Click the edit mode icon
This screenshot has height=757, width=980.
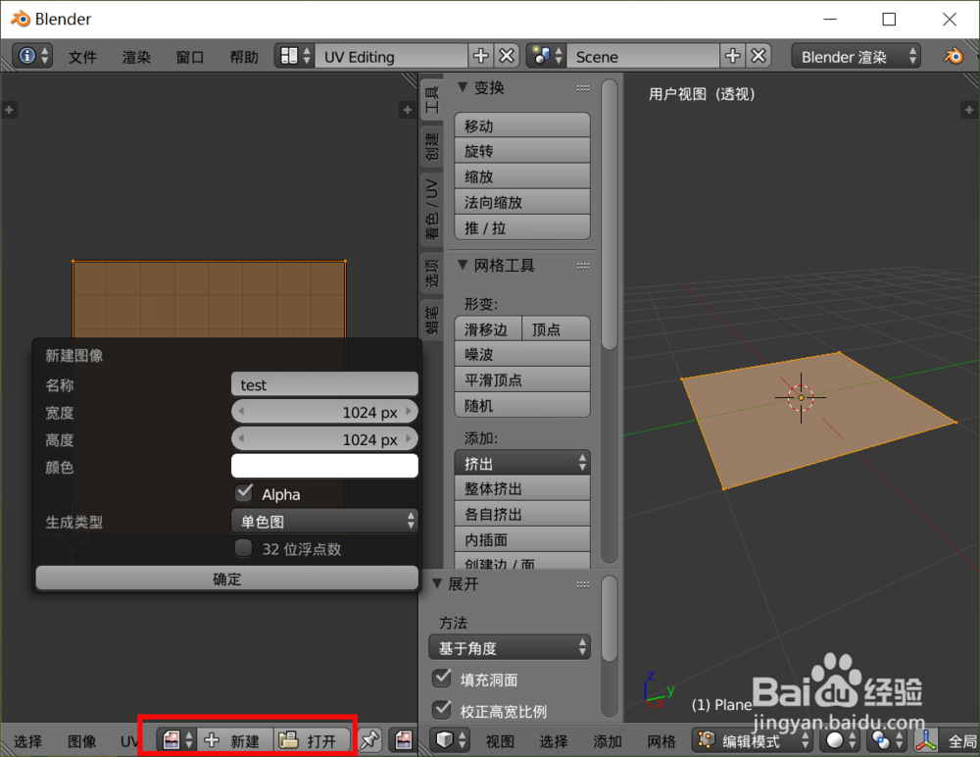point(707,740)
